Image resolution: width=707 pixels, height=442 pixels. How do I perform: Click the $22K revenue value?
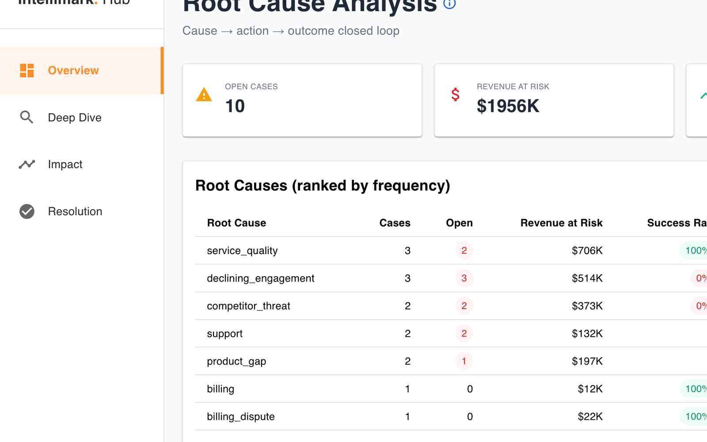pos(590,416)
